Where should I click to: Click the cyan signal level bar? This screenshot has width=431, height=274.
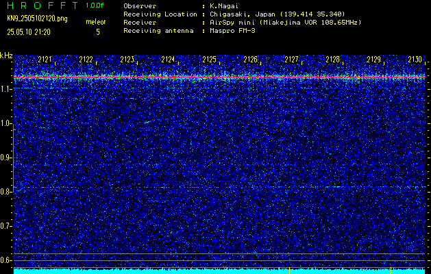219,271
